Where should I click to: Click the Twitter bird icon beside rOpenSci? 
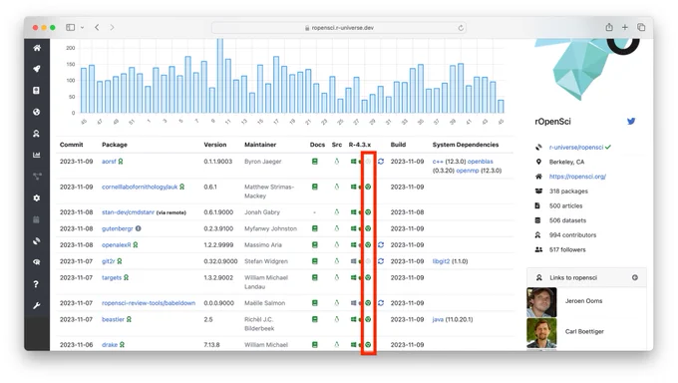coord(631,121)
